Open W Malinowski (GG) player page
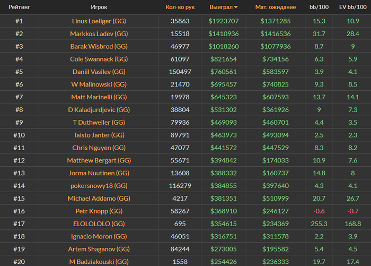Image resolution: width=371 pixels, height=266 pixels. coord(99,84)
